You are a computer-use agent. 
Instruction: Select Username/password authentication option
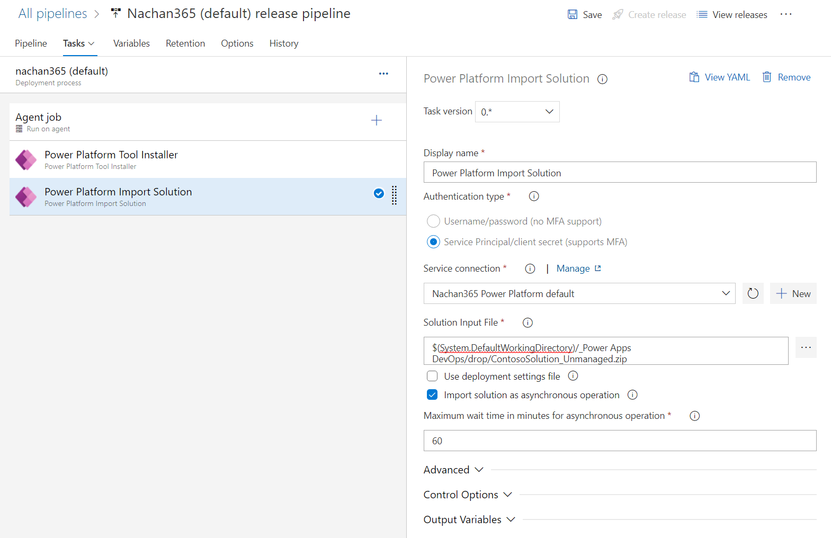pyautogui.click(x=433, y=221)
